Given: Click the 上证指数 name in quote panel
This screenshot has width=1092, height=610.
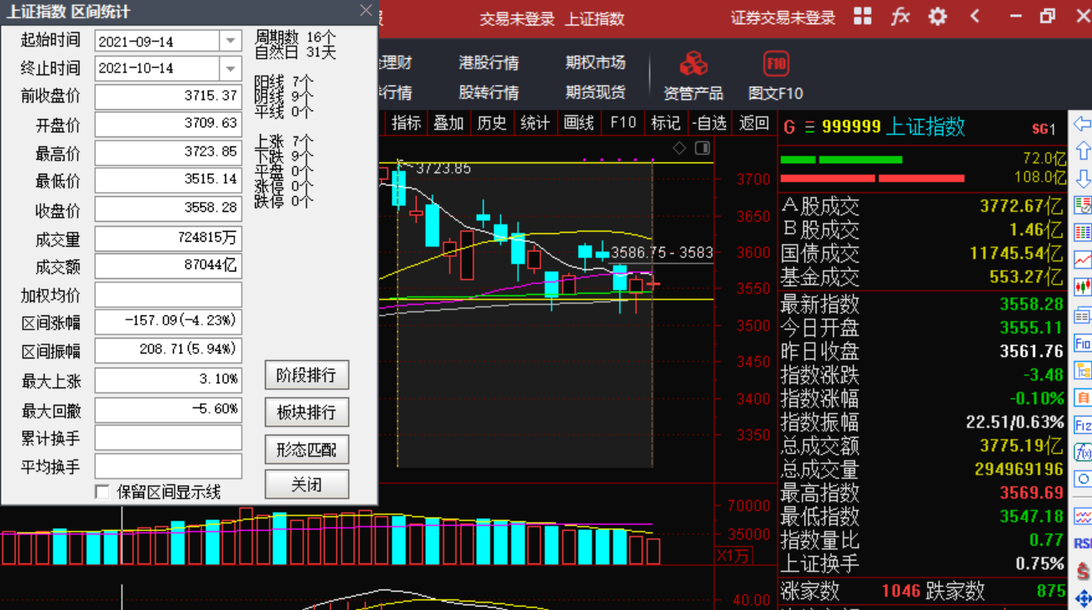Looking at the screenshot, I should tap(926, 127).
